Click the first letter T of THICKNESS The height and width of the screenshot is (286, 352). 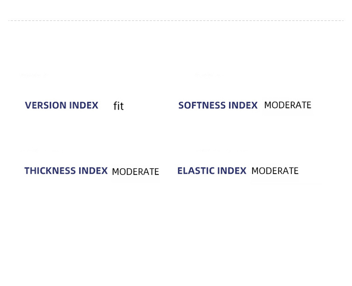(27, 171)
